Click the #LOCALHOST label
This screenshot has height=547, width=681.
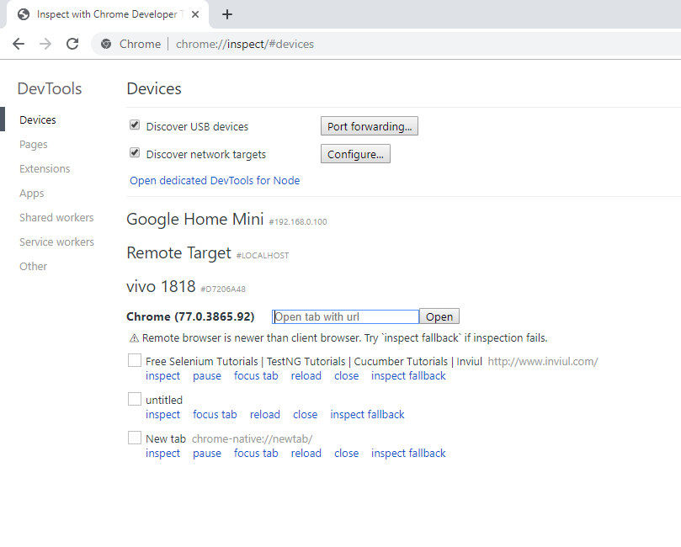(x=263, y=256)
